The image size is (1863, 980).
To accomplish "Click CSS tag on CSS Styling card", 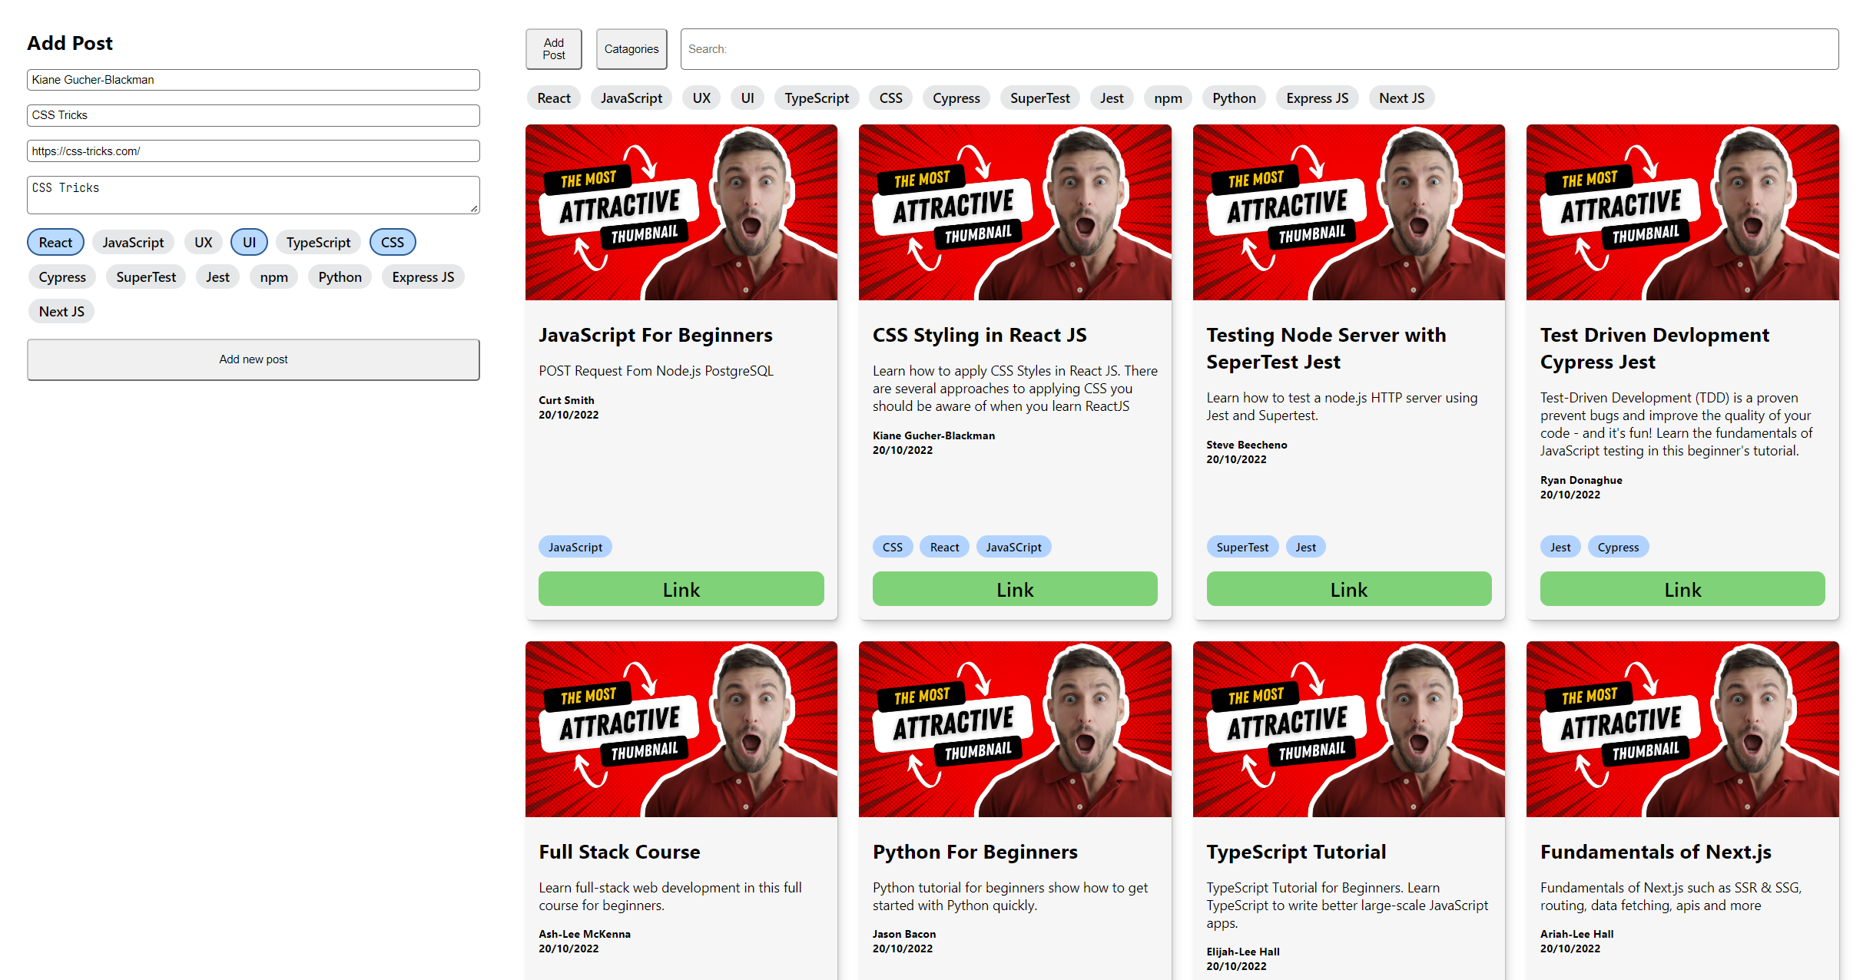I will pyautogui.click(x=893, y=547).
